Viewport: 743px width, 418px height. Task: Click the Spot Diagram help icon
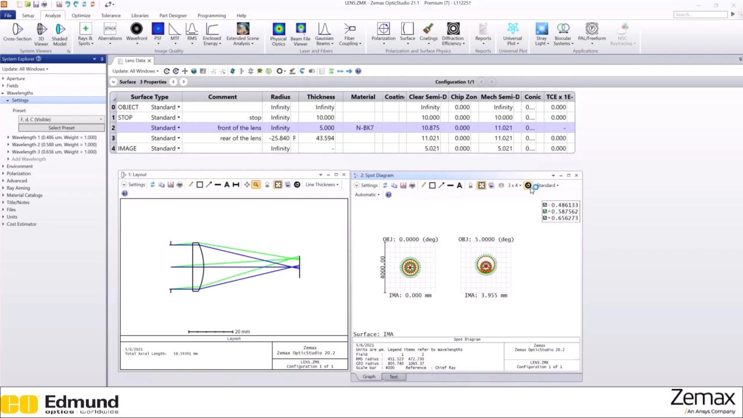point(388,194)
